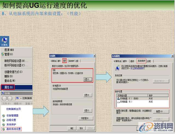
Task: Open the 什么是系统保护 help link
Action: tap(138, 68)
